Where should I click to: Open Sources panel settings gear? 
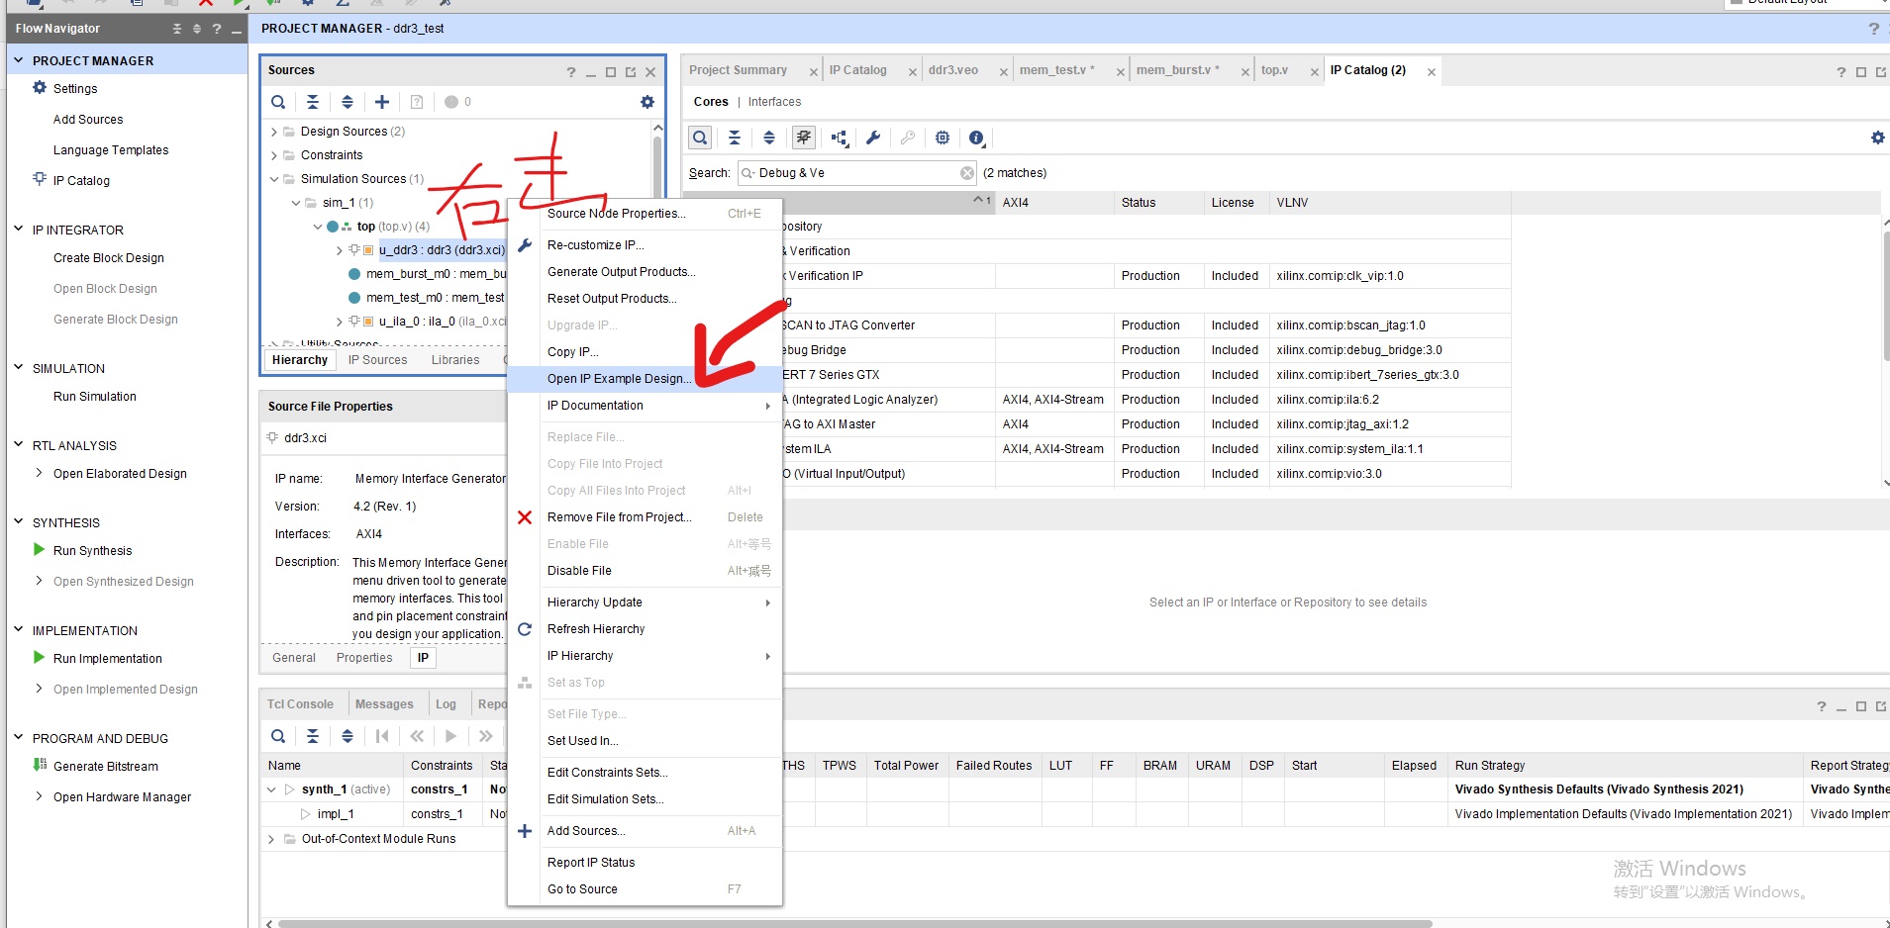(x=647, y=102)
